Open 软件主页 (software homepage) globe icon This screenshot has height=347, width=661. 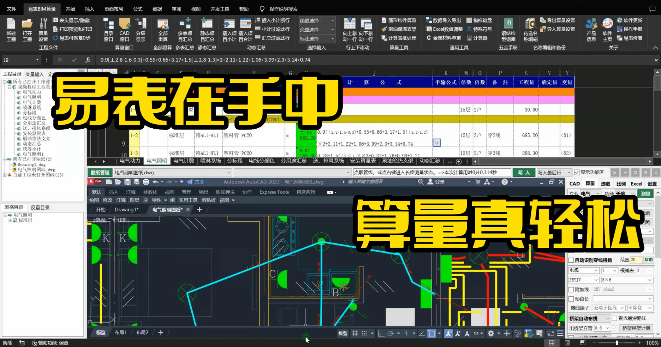[607, 24]
